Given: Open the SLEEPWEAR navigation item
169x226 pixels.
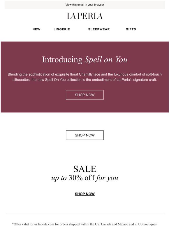Looking at the screenshot, I should pyautogui.click(x=99, y=29).
